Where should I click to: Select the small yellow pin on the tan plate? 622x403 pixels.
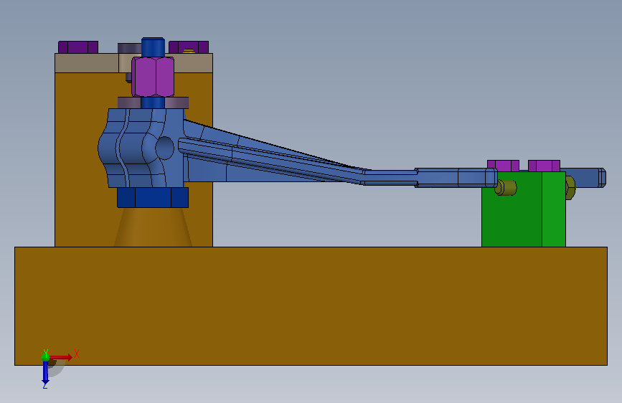click(x=189, y=51)
